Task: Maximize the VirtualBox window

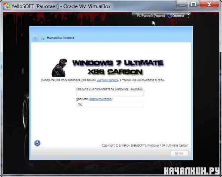Action: point(194,5)
